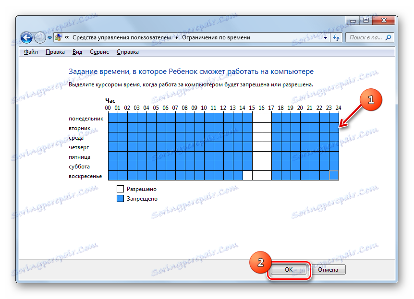Image resolution: width=414 pixels, height=299 pixels.
Task: Click the "Средства управления пользователем" breadcrumb
Action: click(x=122, y=37)
